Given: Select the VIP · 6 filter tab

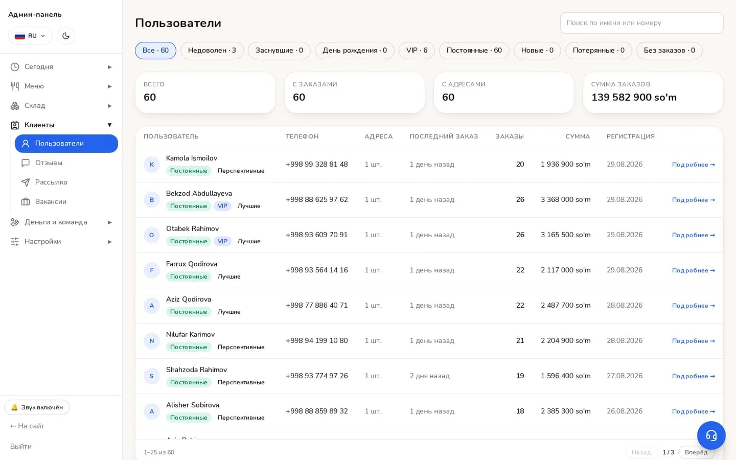Looking at the screenshot, I should (417, 51).
